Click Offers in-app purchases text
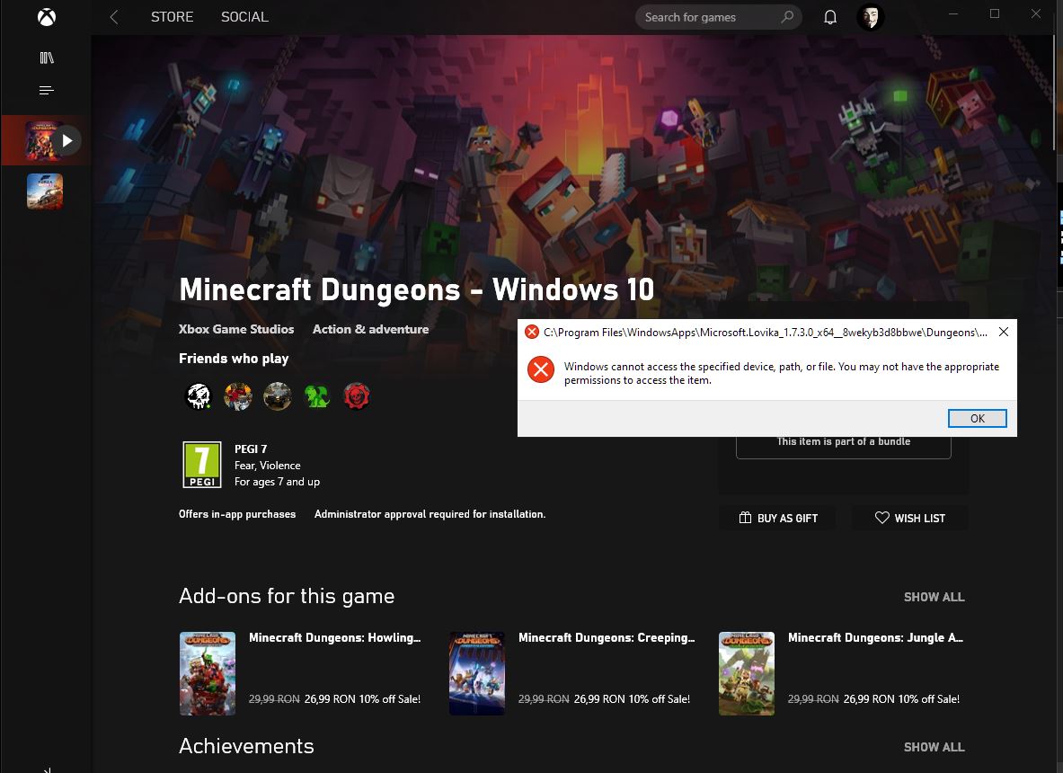 click(237, 514)
